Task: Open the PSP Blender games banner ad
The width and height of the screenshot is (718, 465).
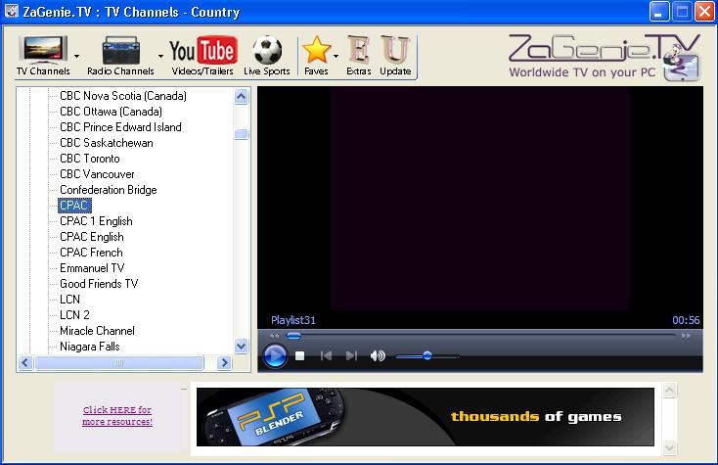Action: point(425,417)
